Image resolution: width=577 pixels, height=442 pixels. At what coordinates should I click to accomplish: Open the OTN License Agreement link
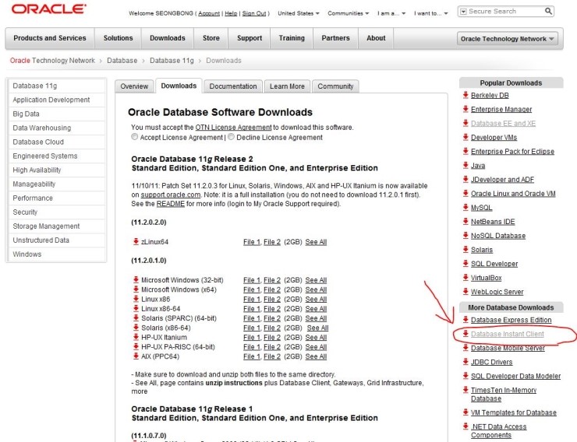[x=233, y=128]
